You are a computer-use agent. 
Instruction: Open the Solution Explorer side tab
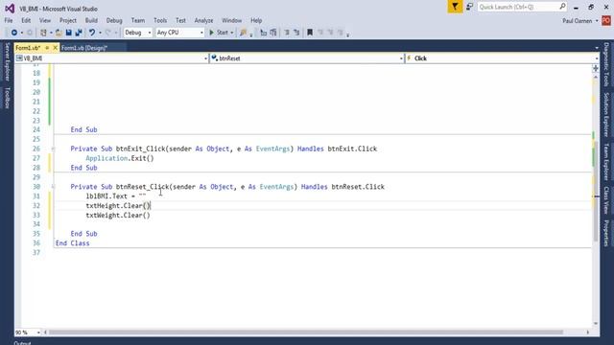point(606,114)
